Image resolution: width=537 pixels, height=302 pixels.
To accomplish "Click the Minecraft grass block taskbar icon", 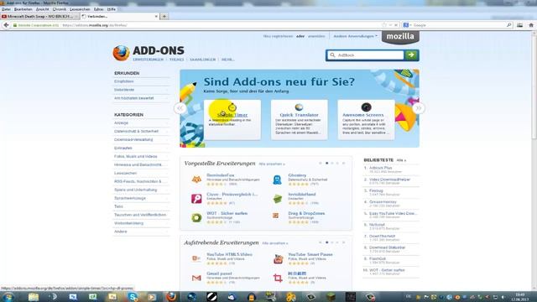I will (331, 297).
